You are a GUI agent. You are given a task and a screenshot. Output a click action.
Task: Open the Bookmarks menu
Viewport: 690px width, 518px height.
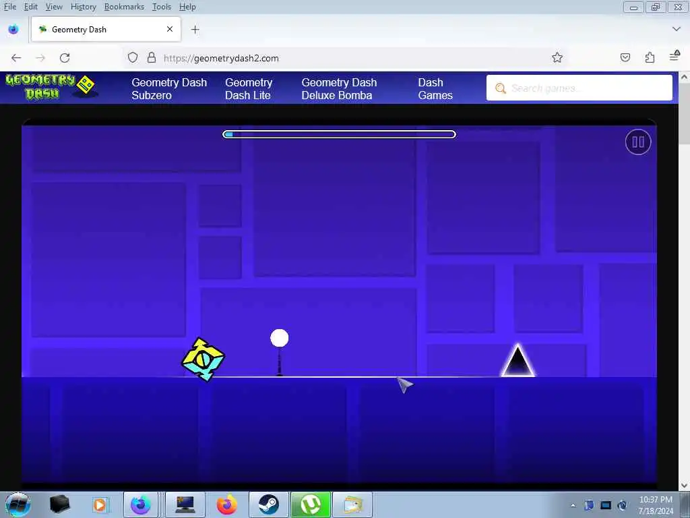(124, 7)
